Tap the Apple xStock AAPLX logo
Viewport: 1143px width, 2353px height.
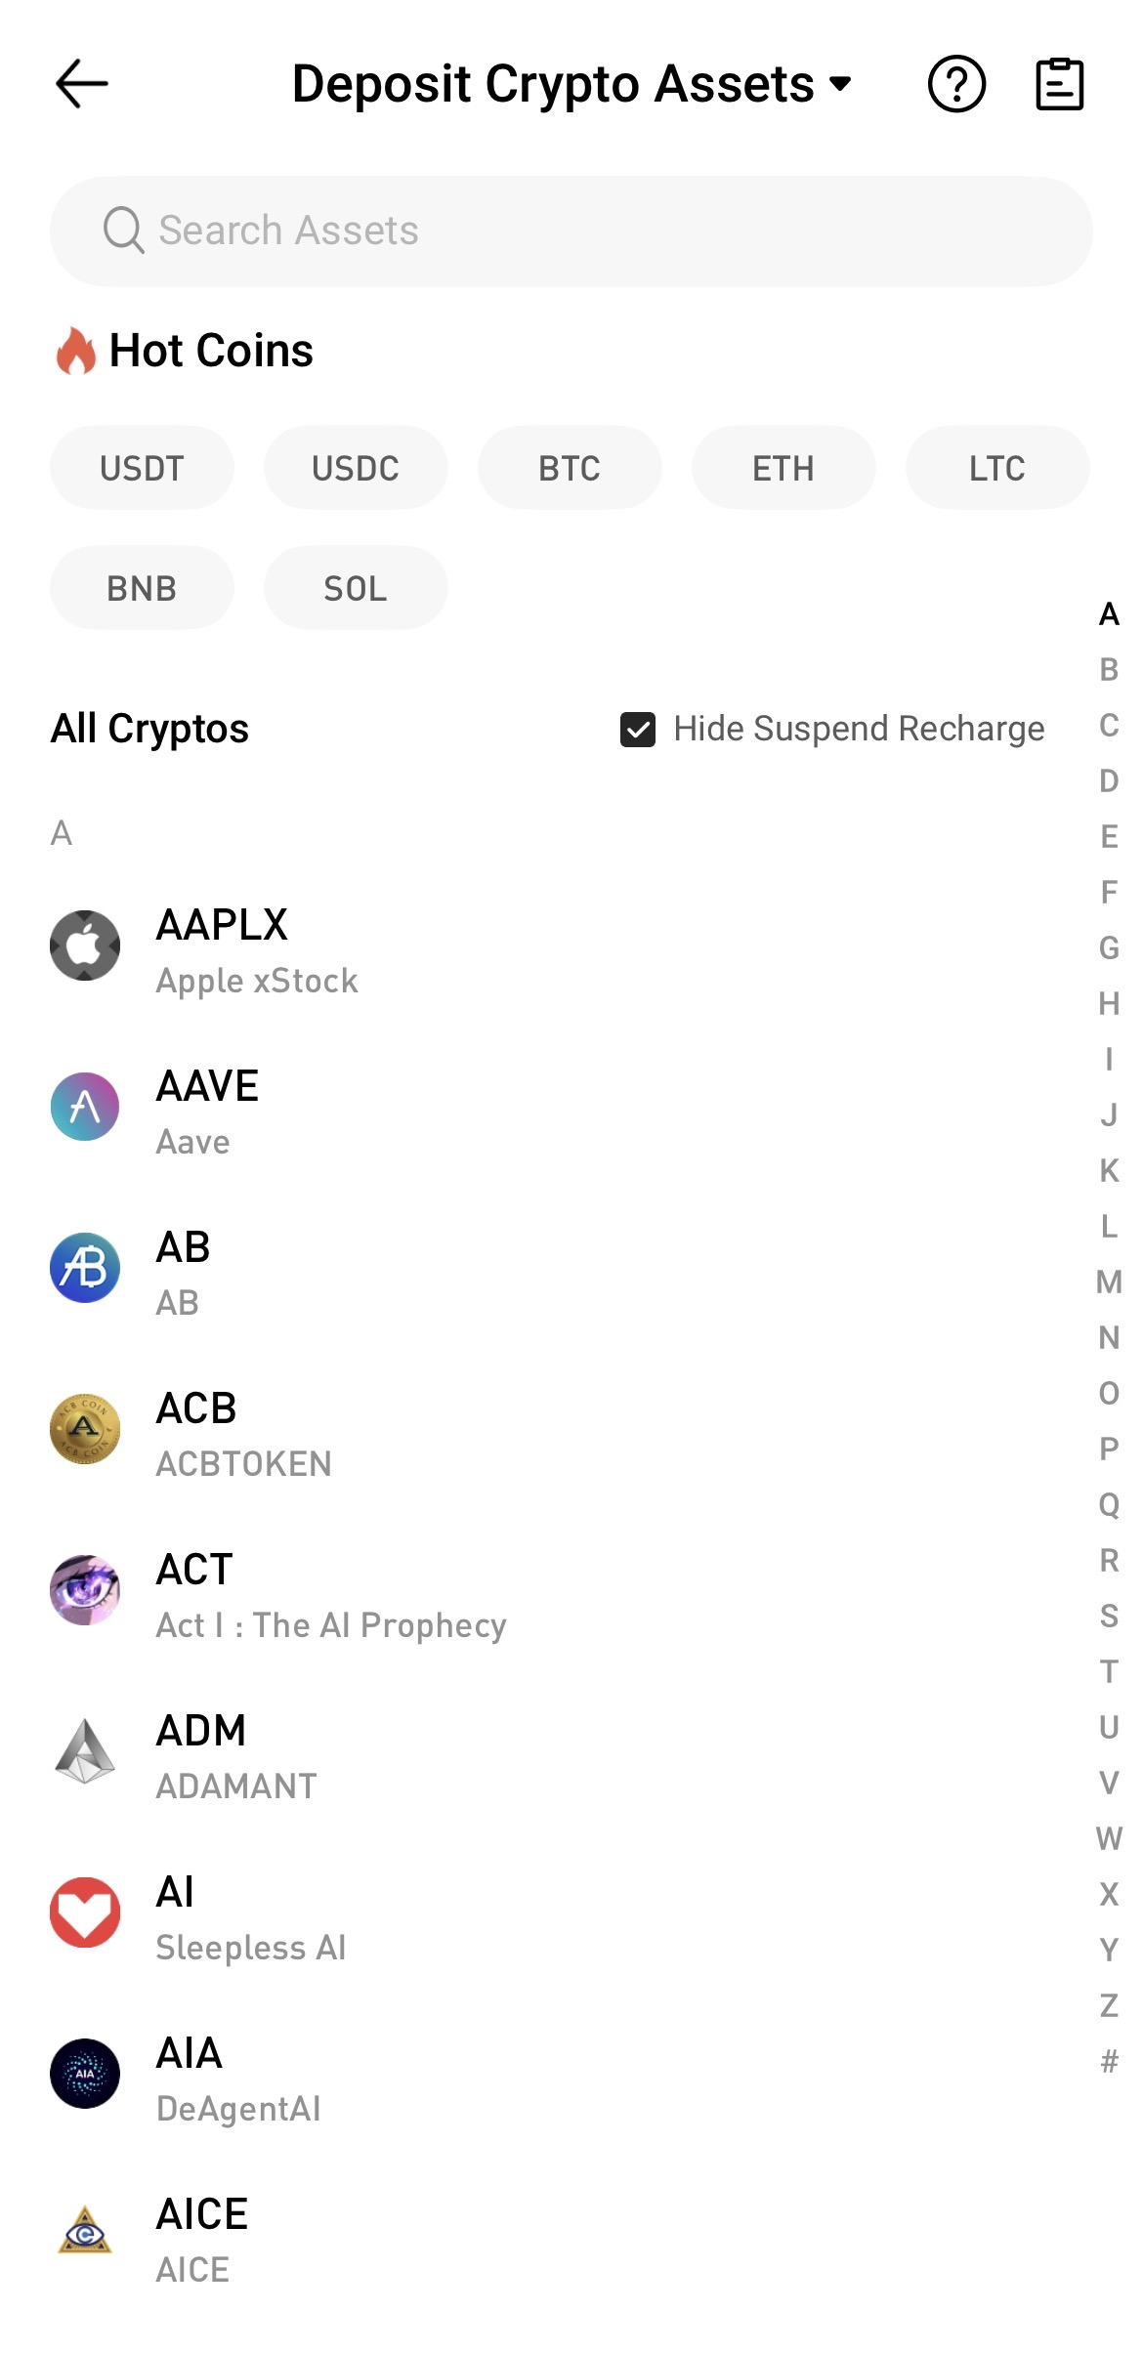[85, 945]
